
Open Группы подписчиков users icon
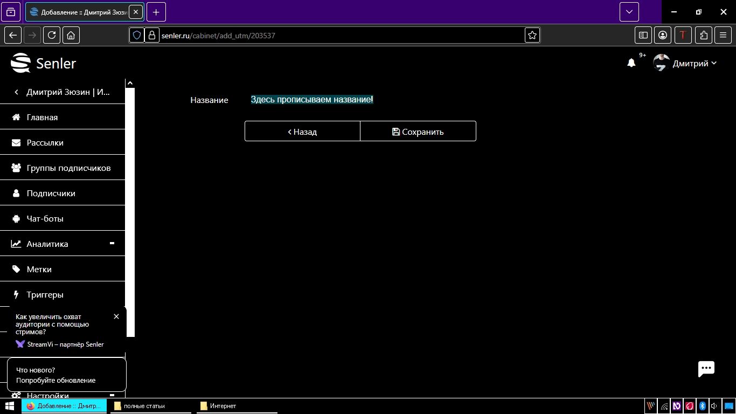[x=16, y=168]
